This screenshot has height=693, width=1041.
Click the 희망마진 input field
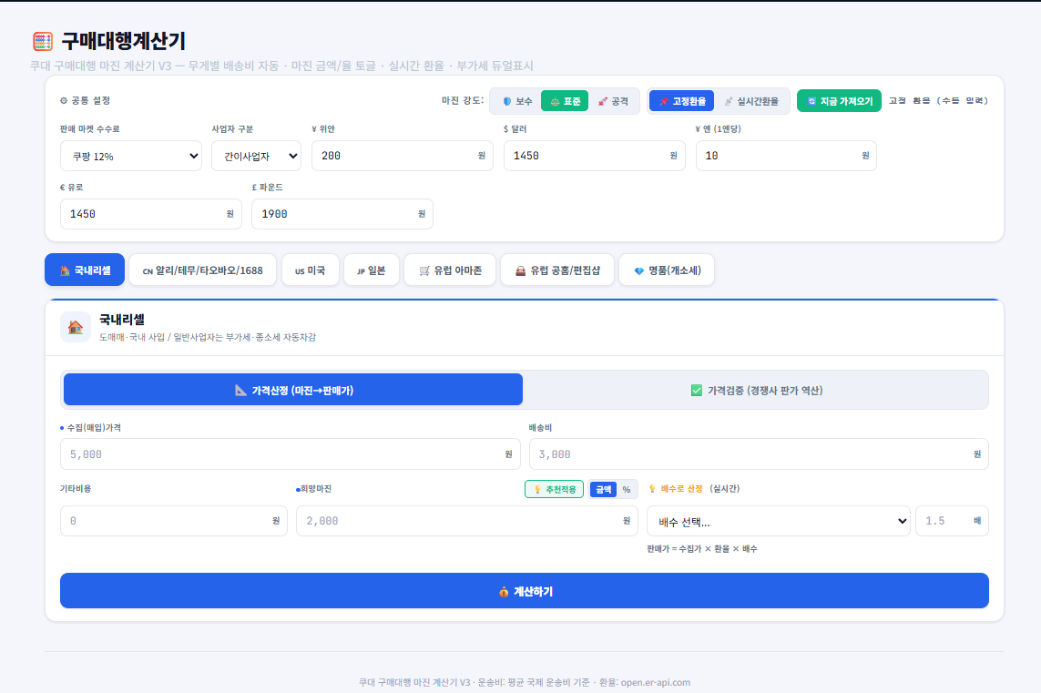pyautogui.click(x=466, y=521)
